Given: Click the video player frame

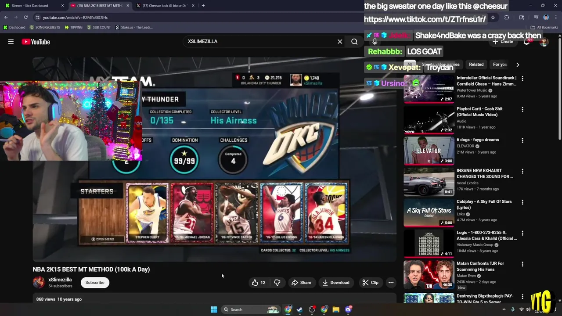Looking at the screenshot, I should tap(214, 159).
